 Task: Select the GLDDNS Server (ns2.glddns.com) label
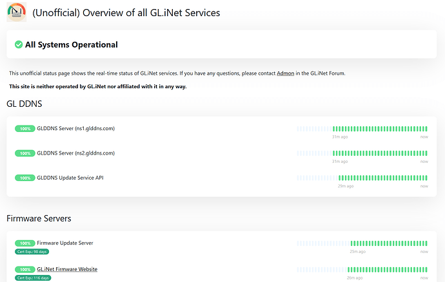(x=75, y=153)
